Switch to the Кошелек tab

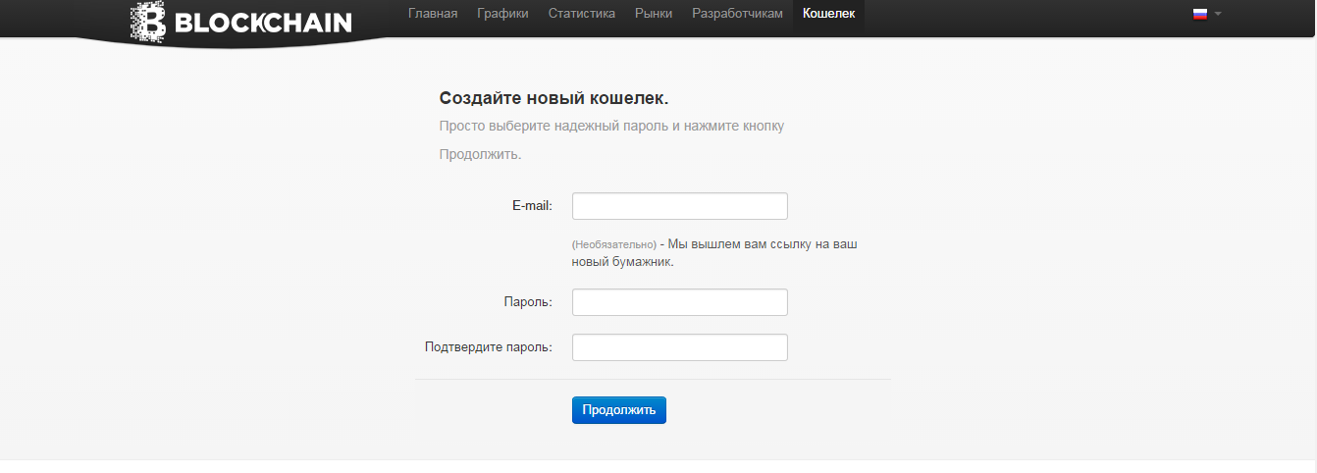[x=828, y=14]
